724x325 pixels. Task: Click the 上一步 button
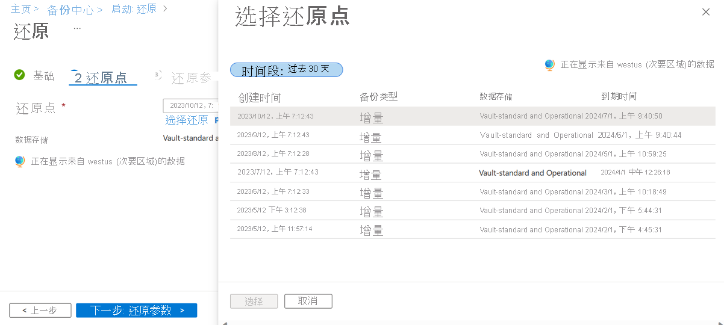click(40, 311)
